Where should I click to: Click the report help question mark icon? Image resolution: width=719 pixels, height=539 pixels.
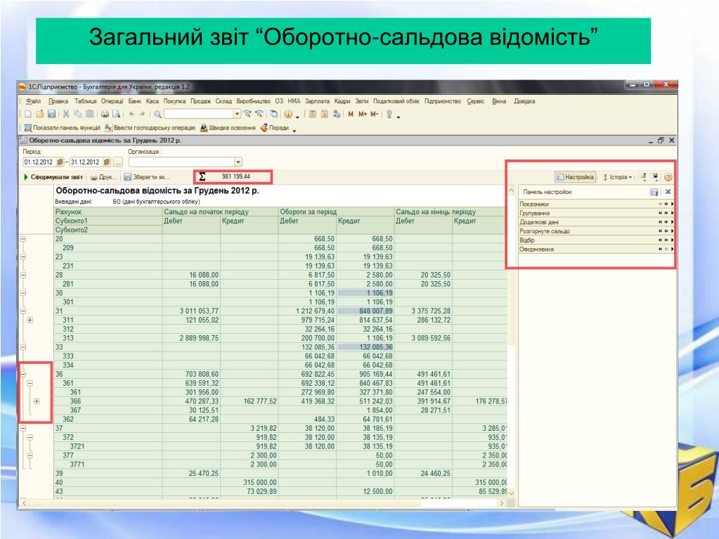coord(668,177)
